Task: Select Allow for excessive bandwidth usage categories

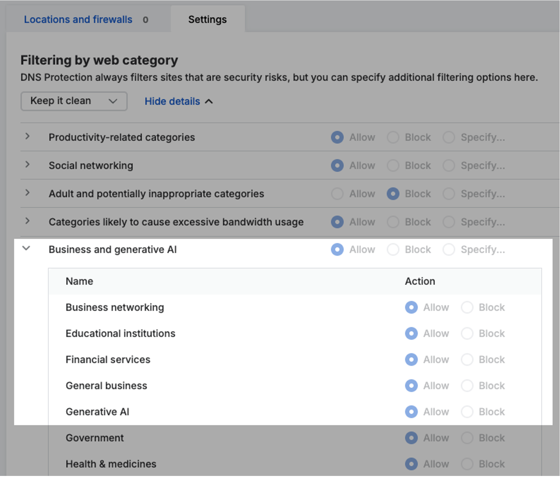Action: tap(337, 222)
